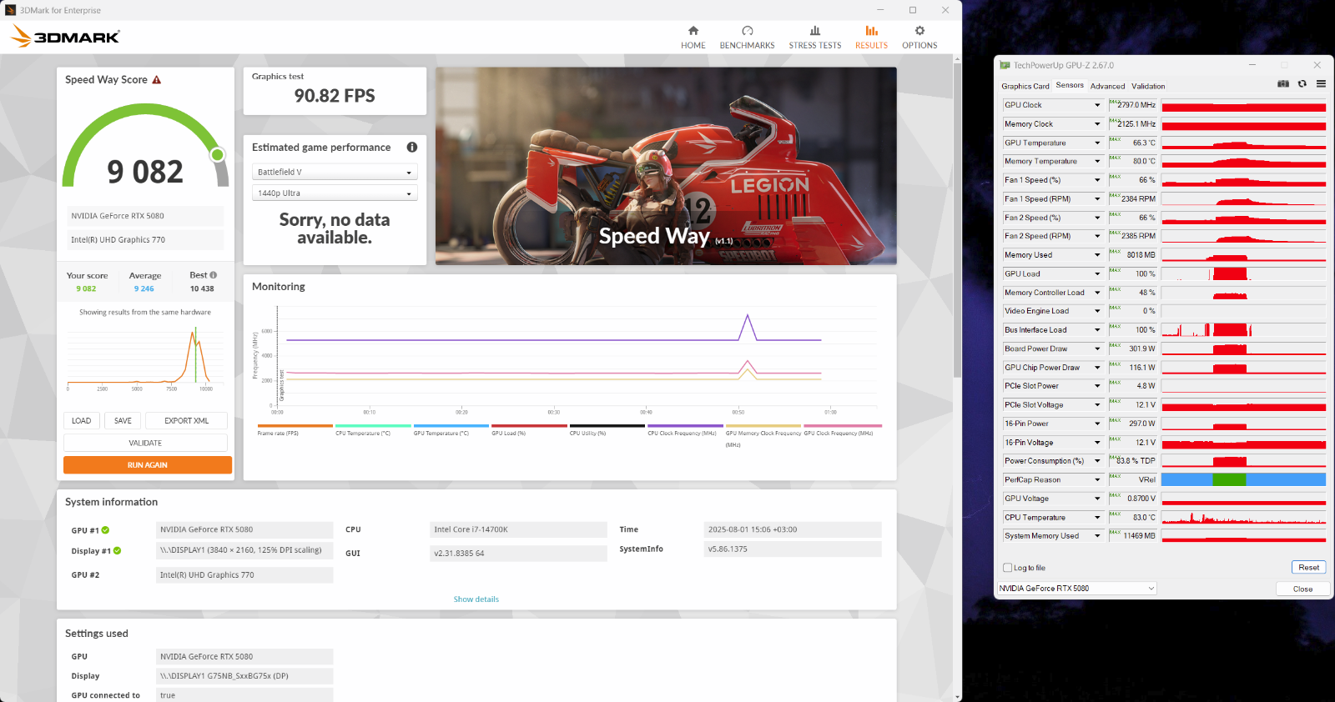This screenshot has width=1335, height=702.
Task: Select the Sensors tab in GPU-Z
Action: click(1070, 85)
